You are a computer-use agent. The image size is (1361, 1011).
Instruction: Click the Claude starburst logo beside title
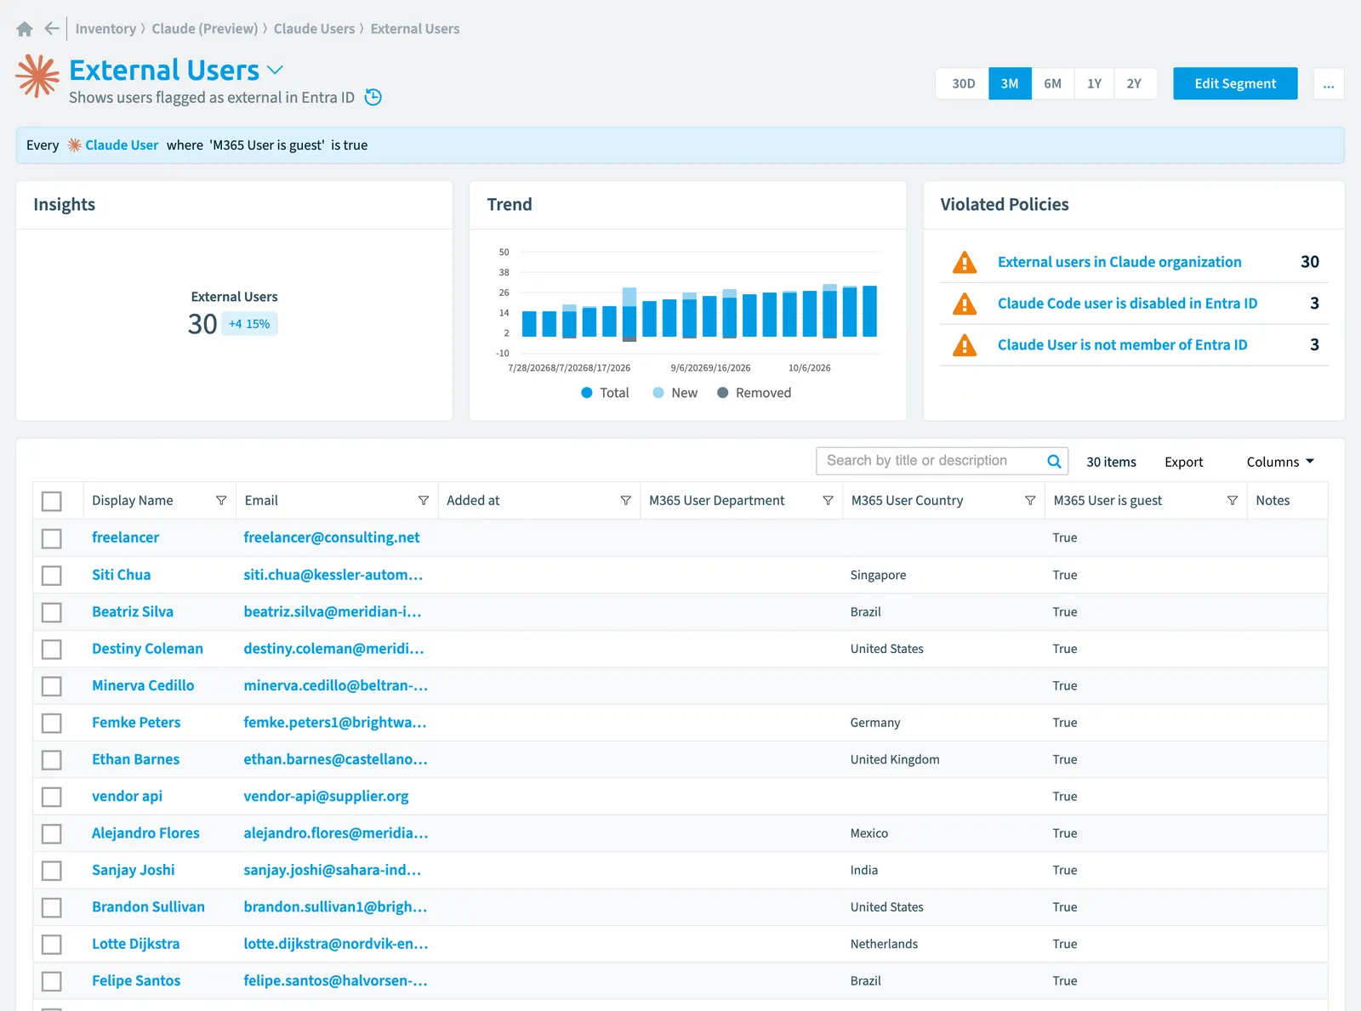(x=37, y=76)
